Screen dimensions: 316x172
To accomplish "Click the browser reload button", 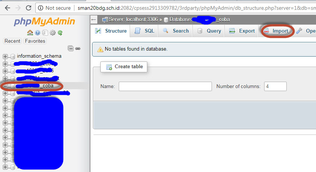I will pyautogui.click(x=29, y=7).
